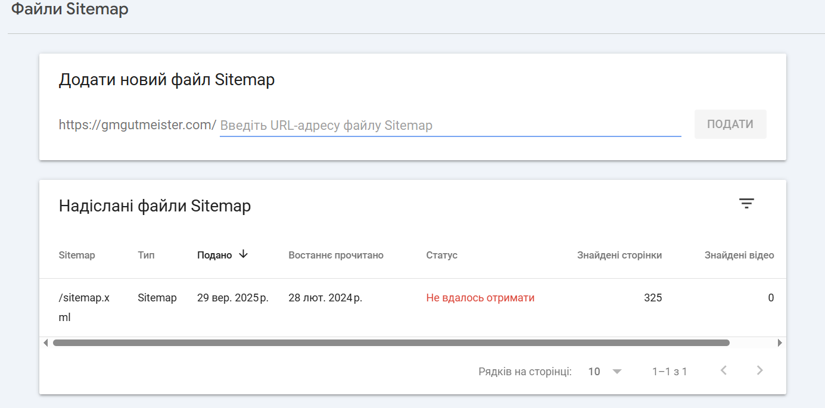This screenshot has width=825, height=408.
Task: Click the Статус column header
Action: click(x=442, y=256)
